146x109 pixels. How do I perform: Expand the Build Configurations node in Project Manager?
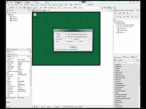(x=116, y=25)
